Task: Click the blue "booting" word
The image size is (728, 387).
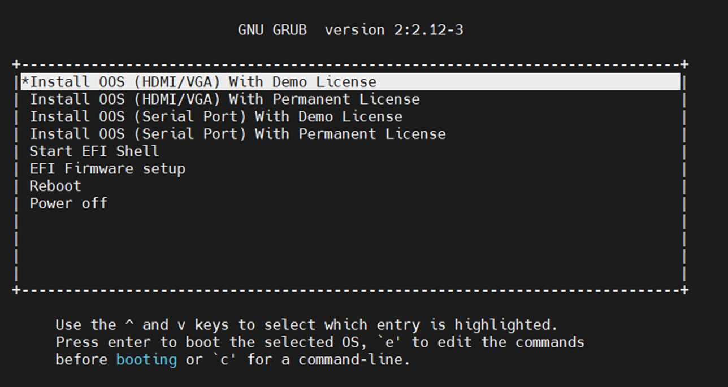Action: point(146,359)
